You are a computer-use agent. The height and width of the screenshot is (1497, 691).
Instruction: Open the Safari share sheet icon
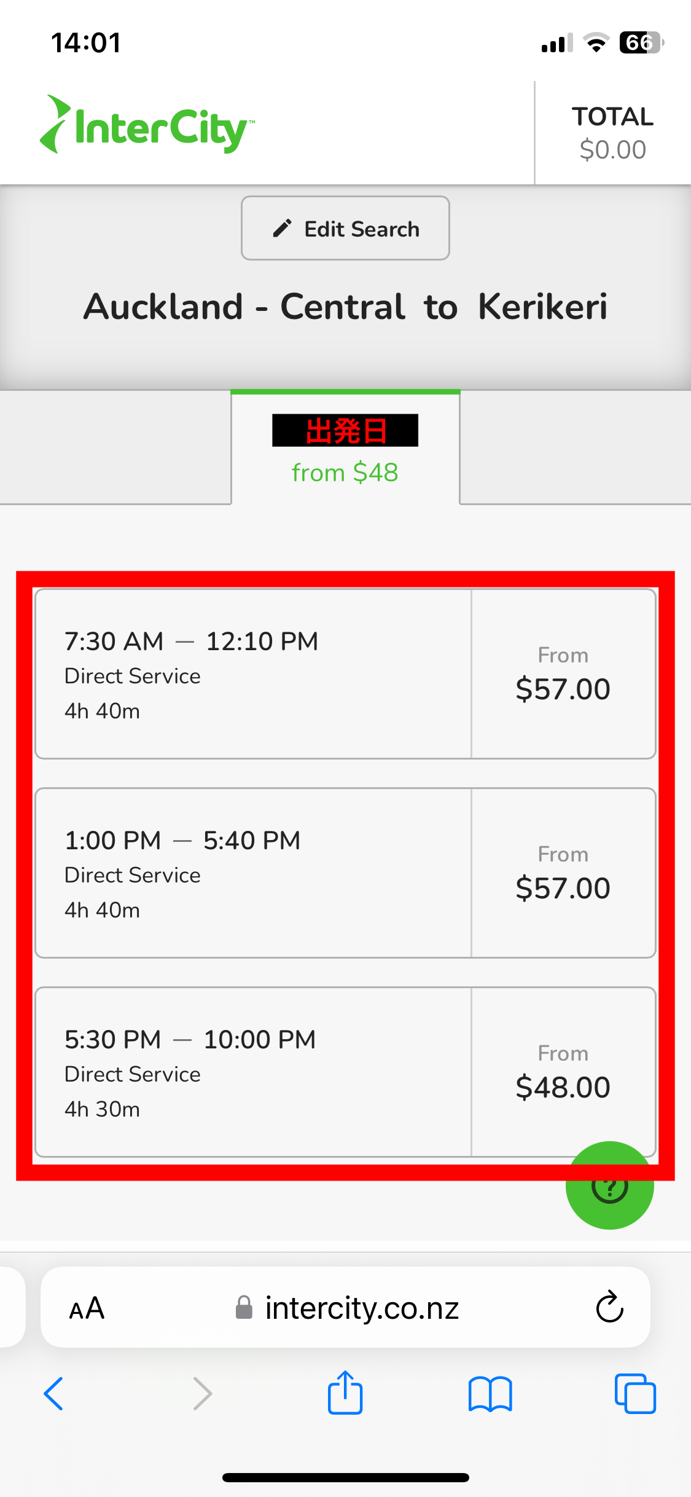(345, 1393)
